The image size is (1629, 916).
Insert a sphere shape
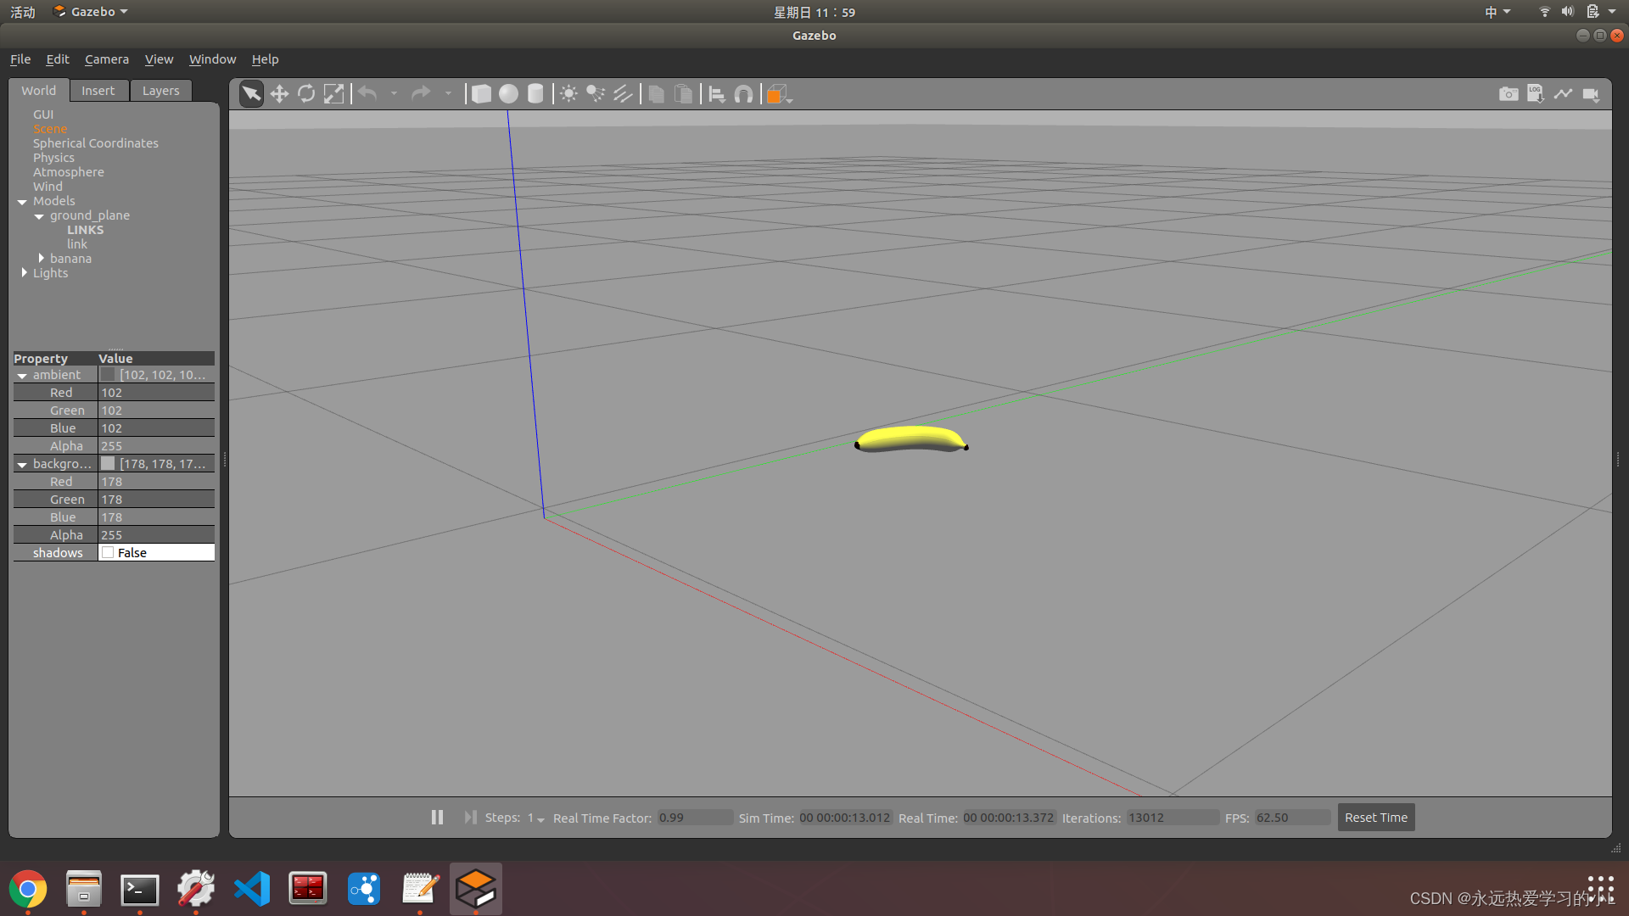point(508,94)
